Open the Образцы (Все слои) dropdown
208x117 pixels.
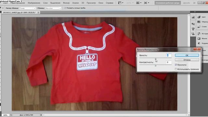pyautogui.click(x=53, y=8)
